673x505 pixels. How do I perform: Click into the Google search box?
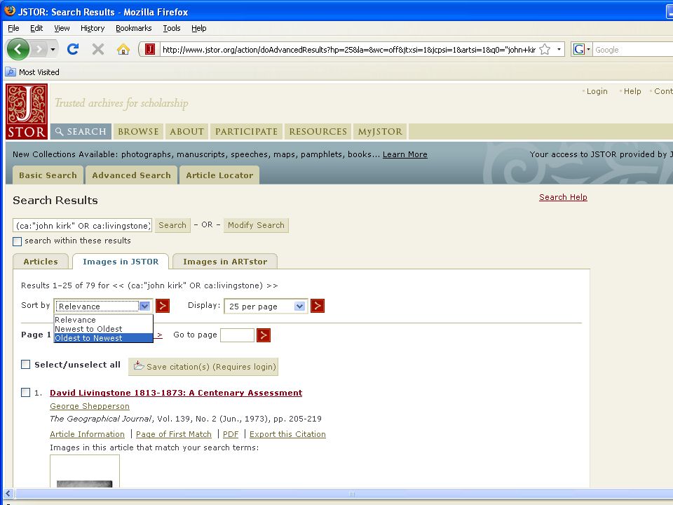point(632,50)
